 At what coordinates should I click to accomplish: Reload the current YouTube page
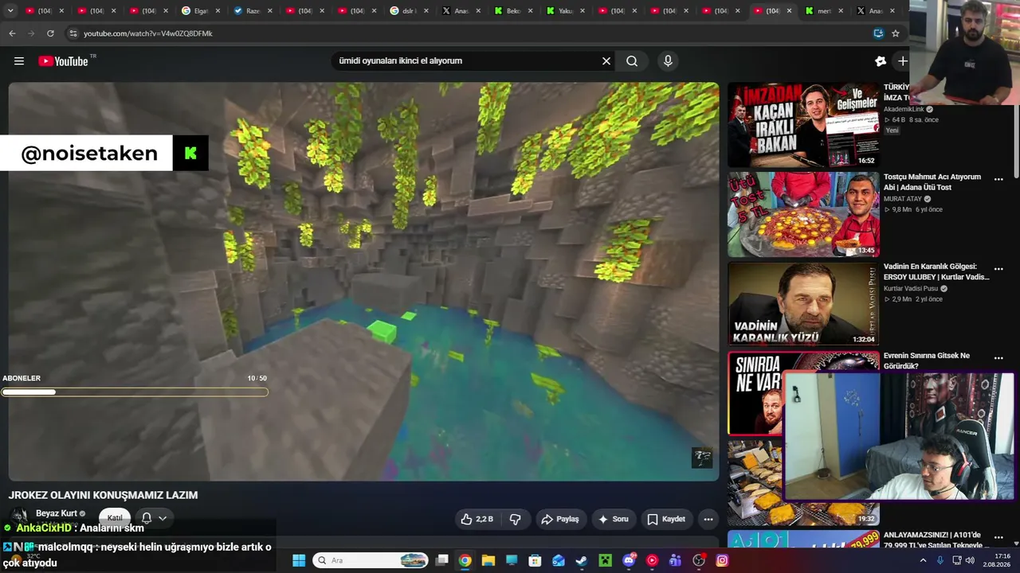pos(50,33)
